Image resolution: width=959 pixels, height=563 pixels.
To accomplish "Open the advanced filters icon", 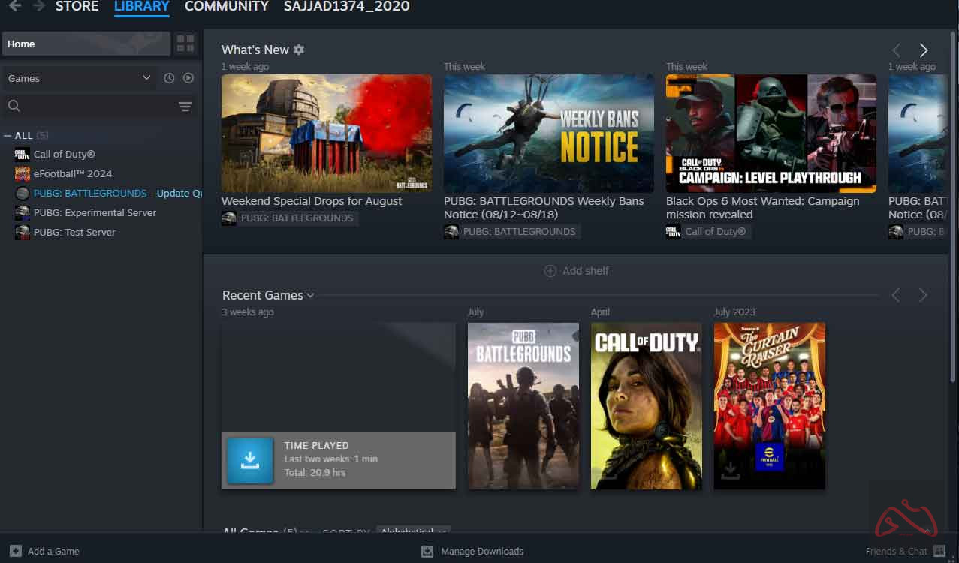I will (185, 107).
